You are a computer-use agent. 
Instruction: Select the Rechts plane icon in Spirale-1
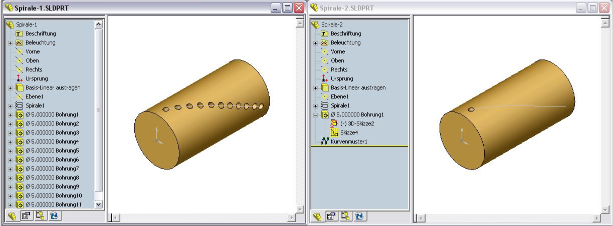point(20,69)
